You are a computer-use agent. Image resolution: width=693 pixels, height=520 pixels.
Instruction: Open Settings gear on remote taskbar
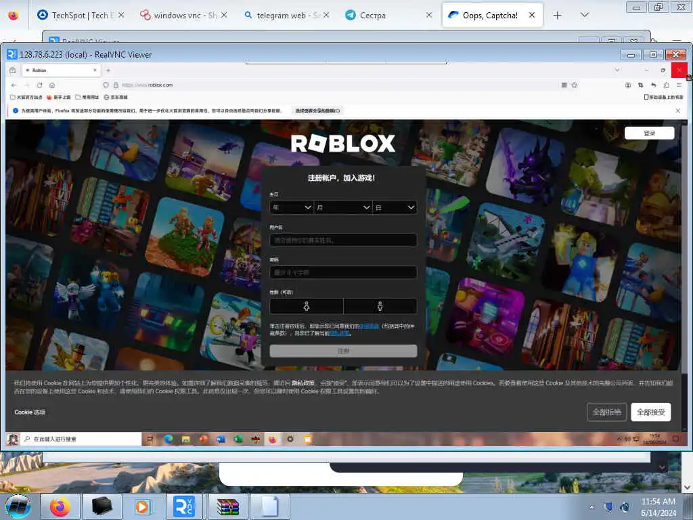(290, 439)
